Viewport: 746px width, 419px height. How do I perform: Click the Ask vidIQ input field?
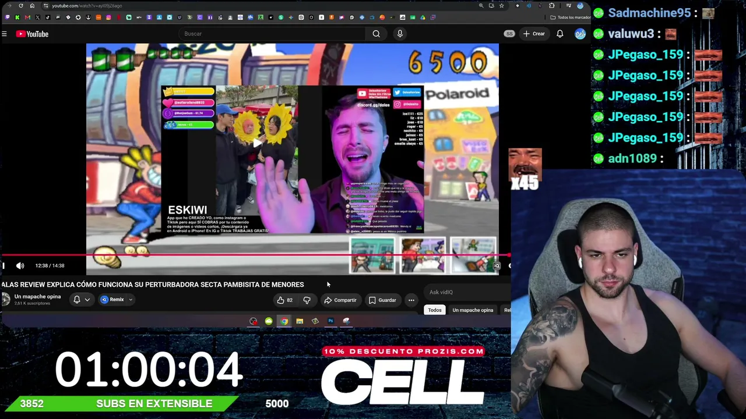466,292
